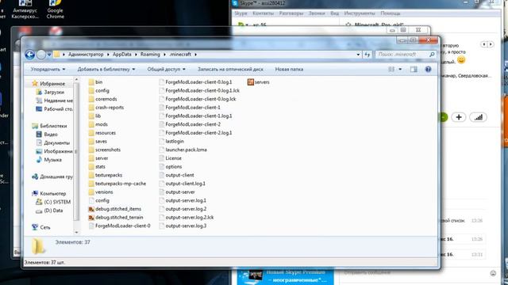Select the versions folder icon

91,192
